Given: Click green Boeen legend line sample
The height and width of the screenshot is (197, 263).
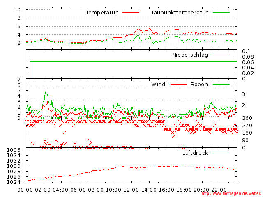Looking at the screenshot, I should 221,85.
